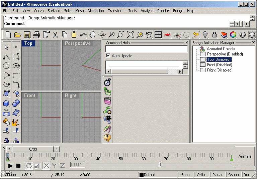Viewport: 257px width, 179px height.
Task: Select Perspective (Disabled) in Animation Manager
Action: [x=225, y=54]
